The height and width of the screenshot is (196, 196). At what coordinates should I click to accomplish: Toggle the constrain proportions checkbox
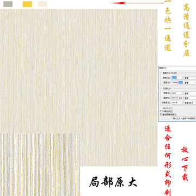(161, 111)
